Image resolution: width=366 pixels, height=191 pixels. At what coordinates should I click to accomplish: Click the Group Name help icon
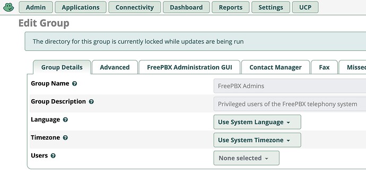click(x=74, y=84)
